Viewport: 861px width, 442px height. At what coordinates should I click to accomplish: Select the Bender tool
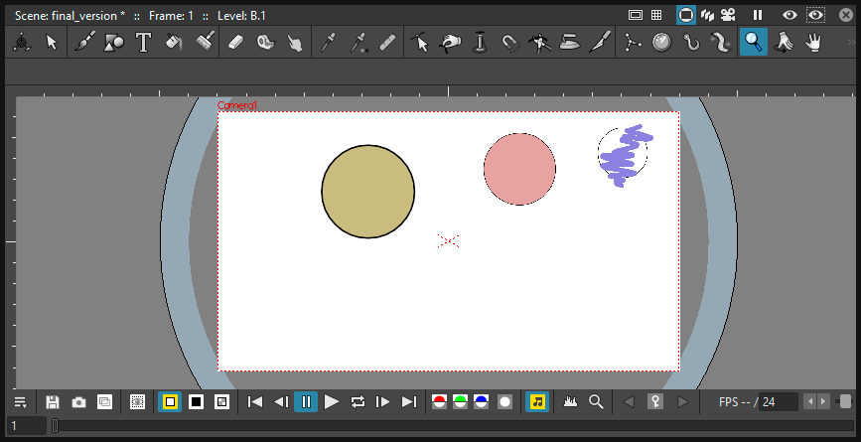540,43
